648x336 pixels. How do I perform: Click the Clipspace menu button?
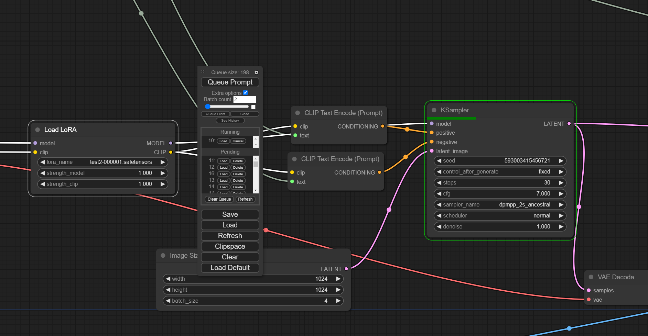coord(230,246)
